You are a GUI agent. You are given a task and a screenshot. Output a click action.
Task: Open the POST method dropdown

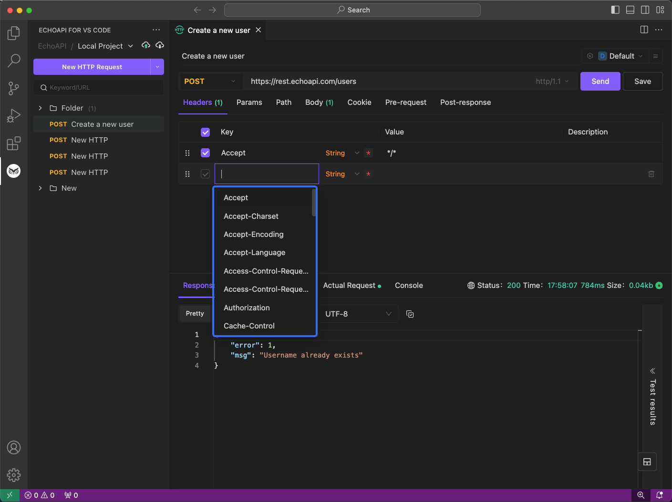210,81
